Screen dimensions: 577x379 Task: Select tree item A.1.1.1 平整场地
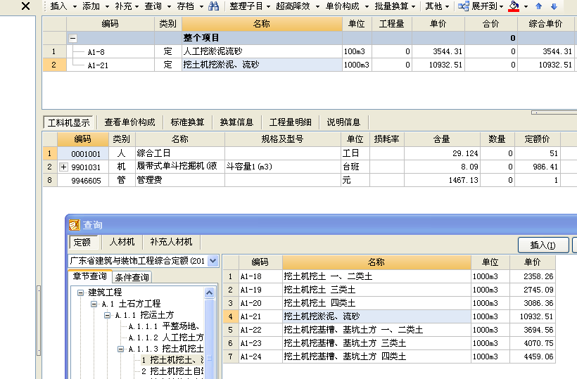point(165,326)
